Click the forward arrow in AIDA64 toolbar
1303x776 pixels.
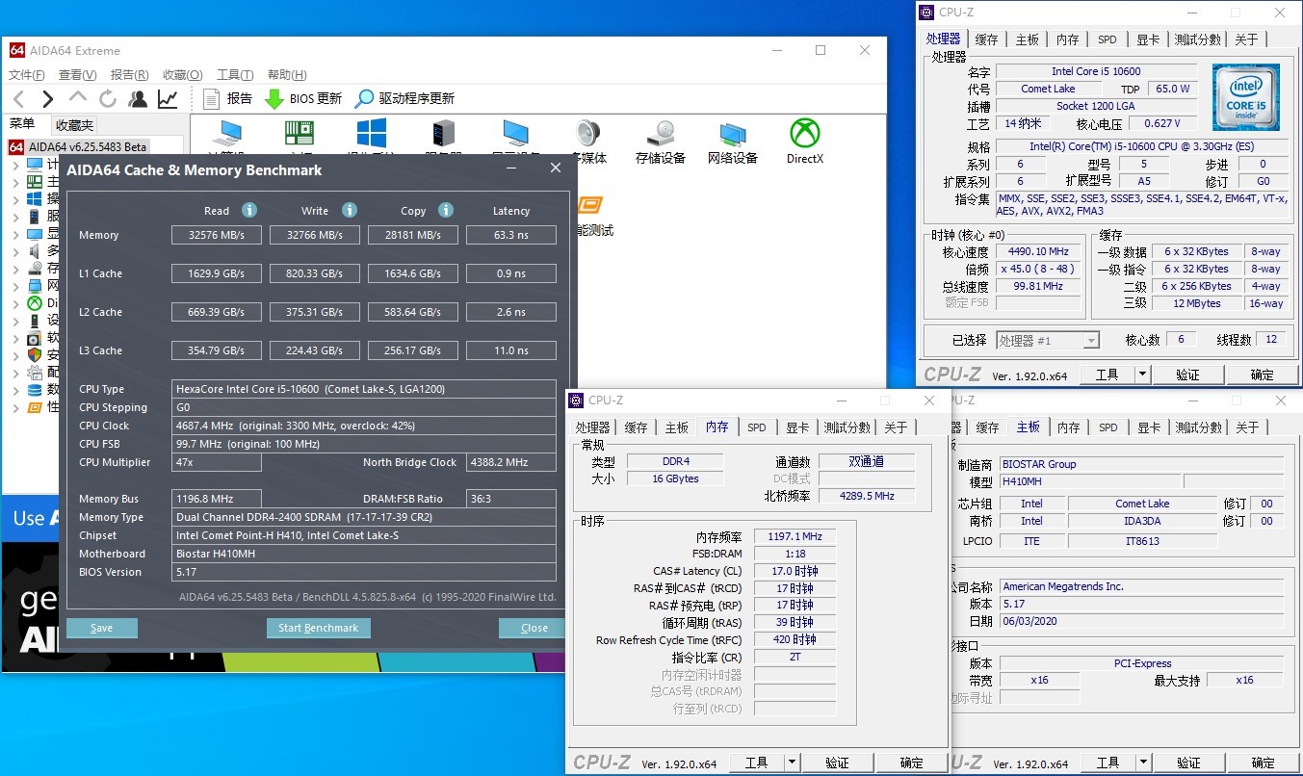(x=47, y=98)
